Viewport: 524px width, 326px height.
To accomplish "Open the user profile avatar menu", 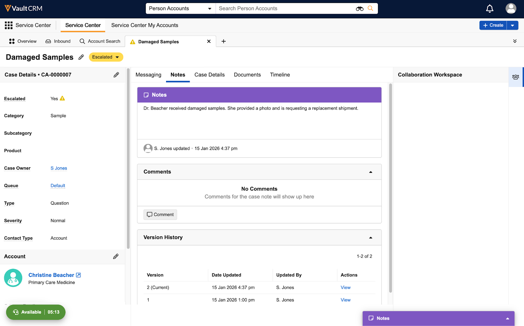I will pos(511,9).
